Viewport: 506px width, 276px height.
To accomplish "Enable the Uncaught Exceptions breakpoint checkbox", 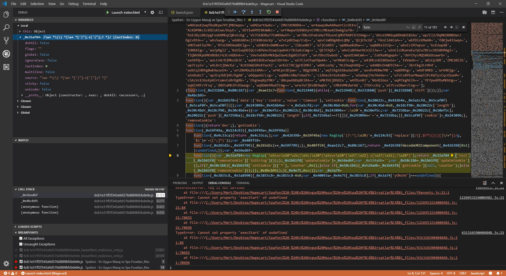I will (21, 244).
